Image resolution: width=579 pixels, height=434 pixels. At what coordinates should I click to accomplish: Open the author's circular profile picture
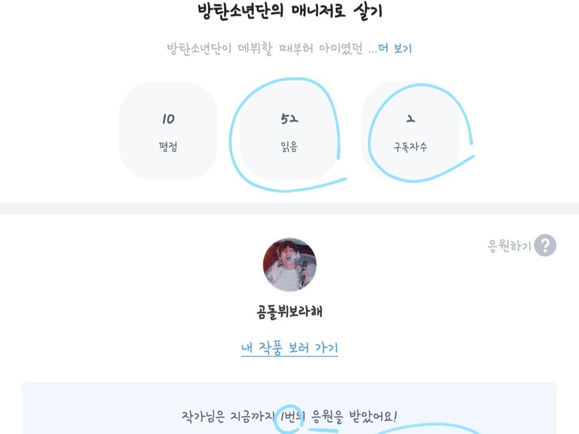[289, 266]
